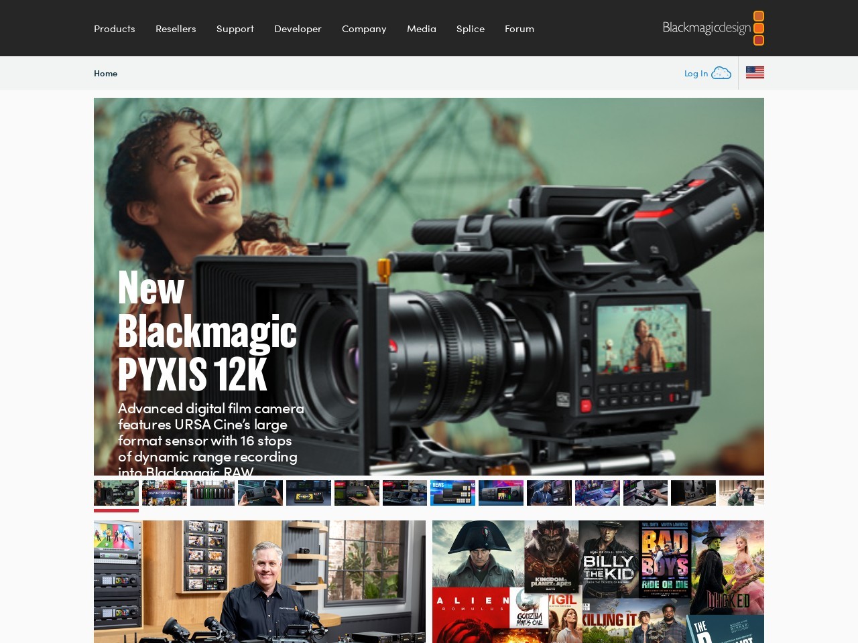
Task: Open the movie posters collage tile
Action: (598, 581)
